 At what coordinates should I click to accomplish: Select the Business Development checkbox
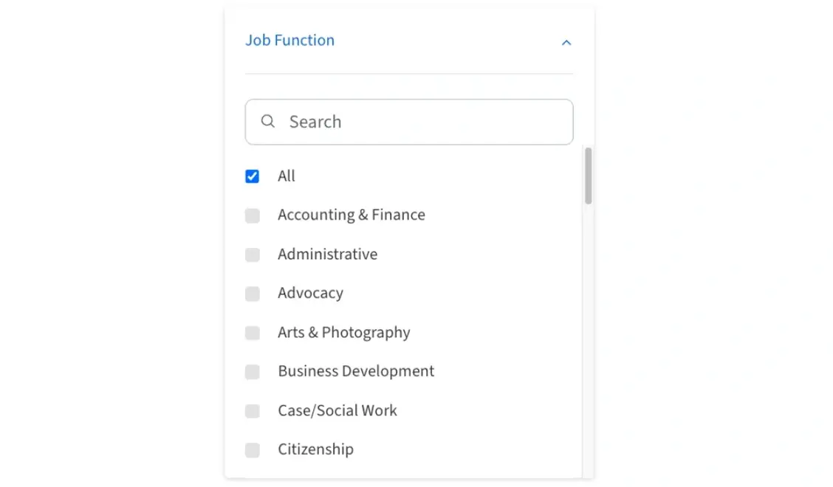253,372
